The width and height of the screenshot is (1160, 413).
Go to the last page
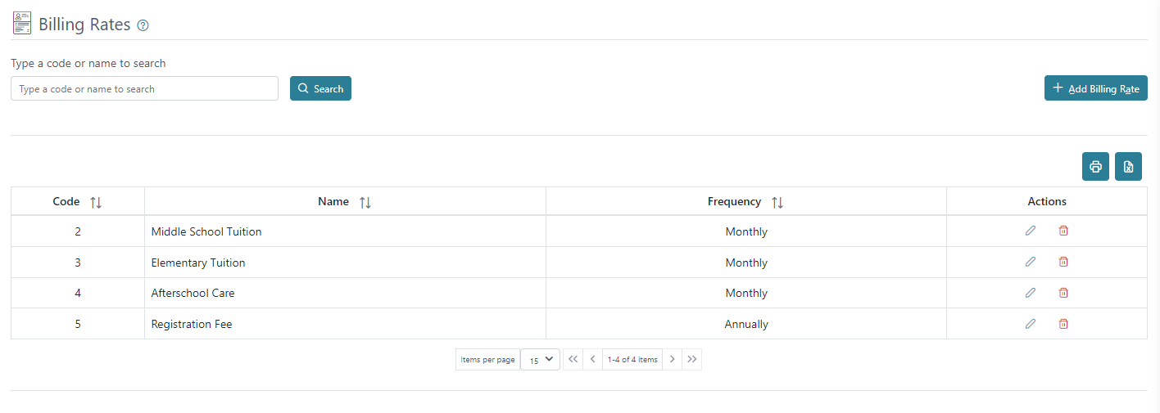point(692,360)
